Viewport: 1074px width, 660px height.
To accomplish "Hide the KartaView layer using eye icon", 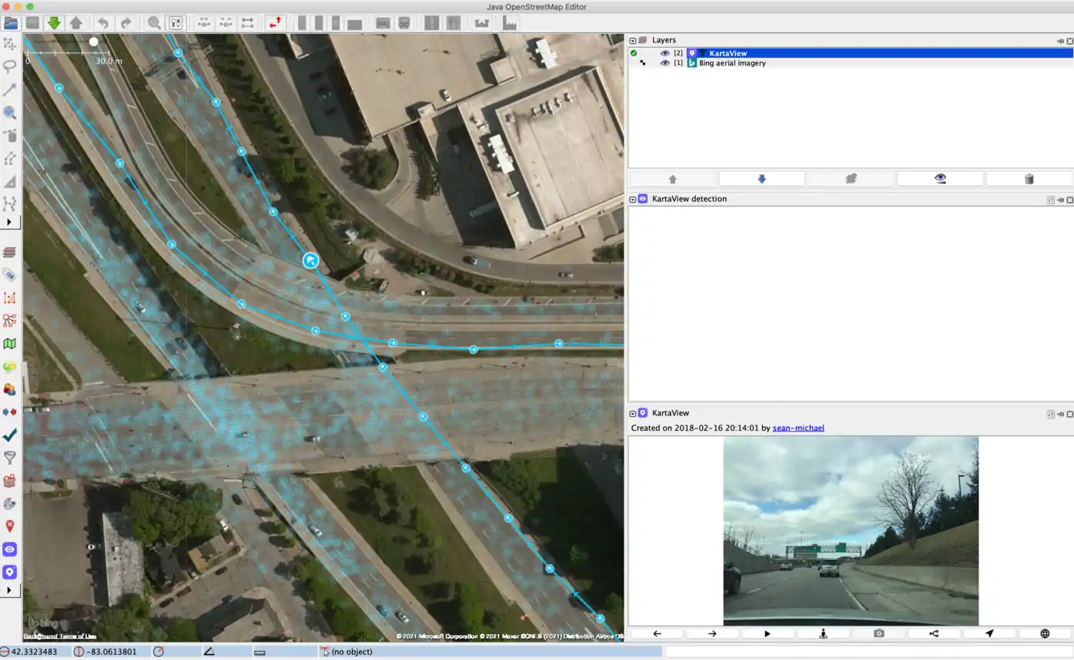I will click(664, 53).
